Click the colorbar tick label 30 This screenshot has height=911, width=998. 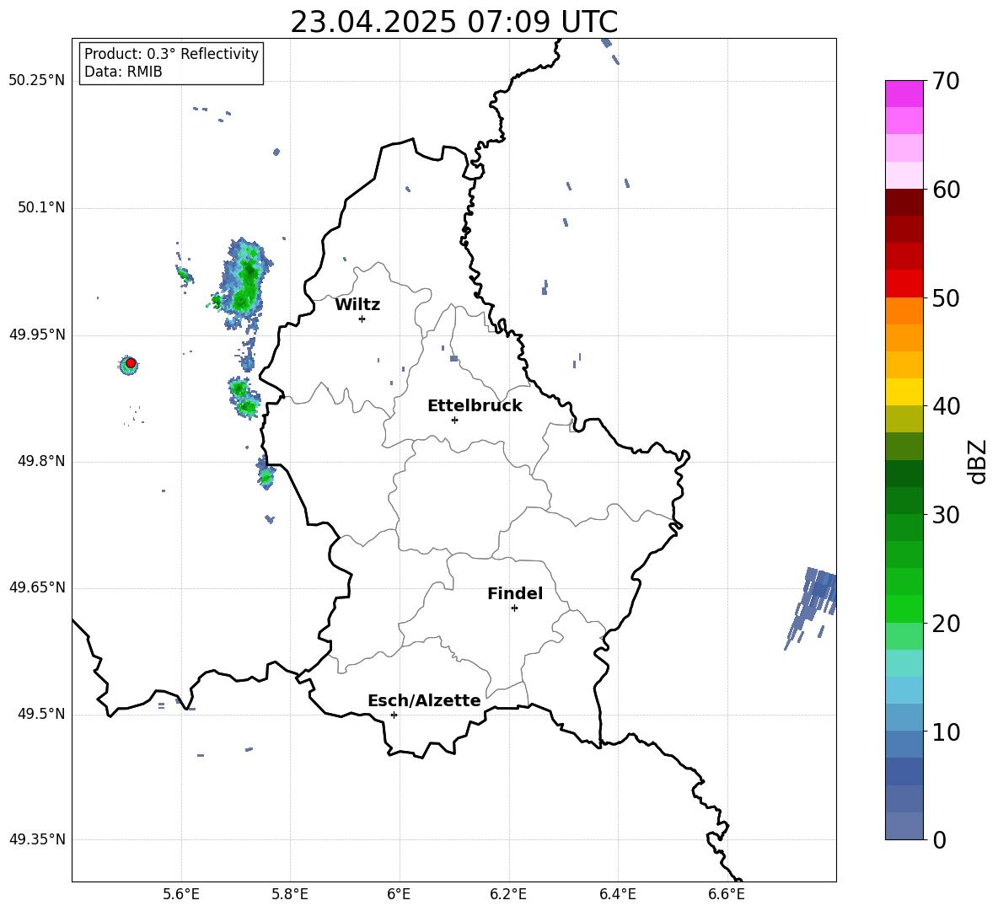[946, 515]
